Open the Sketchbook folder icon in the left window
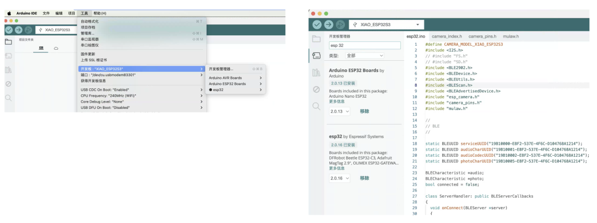 tap(8, 42)
